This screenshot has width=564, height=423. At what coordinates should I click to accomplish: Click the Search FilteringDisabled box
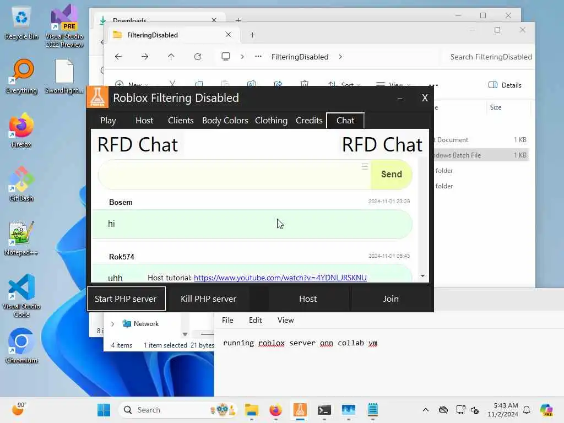tap(491, 57)
